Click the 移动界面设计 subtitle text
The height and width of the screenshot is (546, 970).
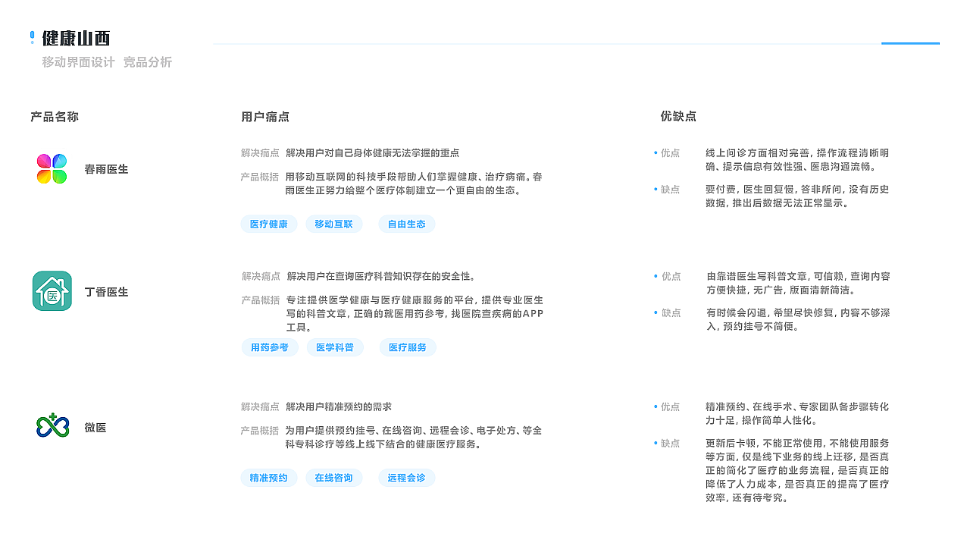(x=78, y=62)
